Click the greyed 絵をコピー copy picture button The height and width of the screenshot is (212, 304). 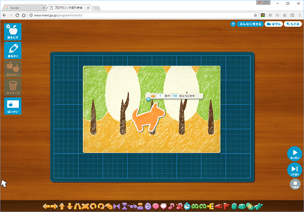(x=13, y=69)
